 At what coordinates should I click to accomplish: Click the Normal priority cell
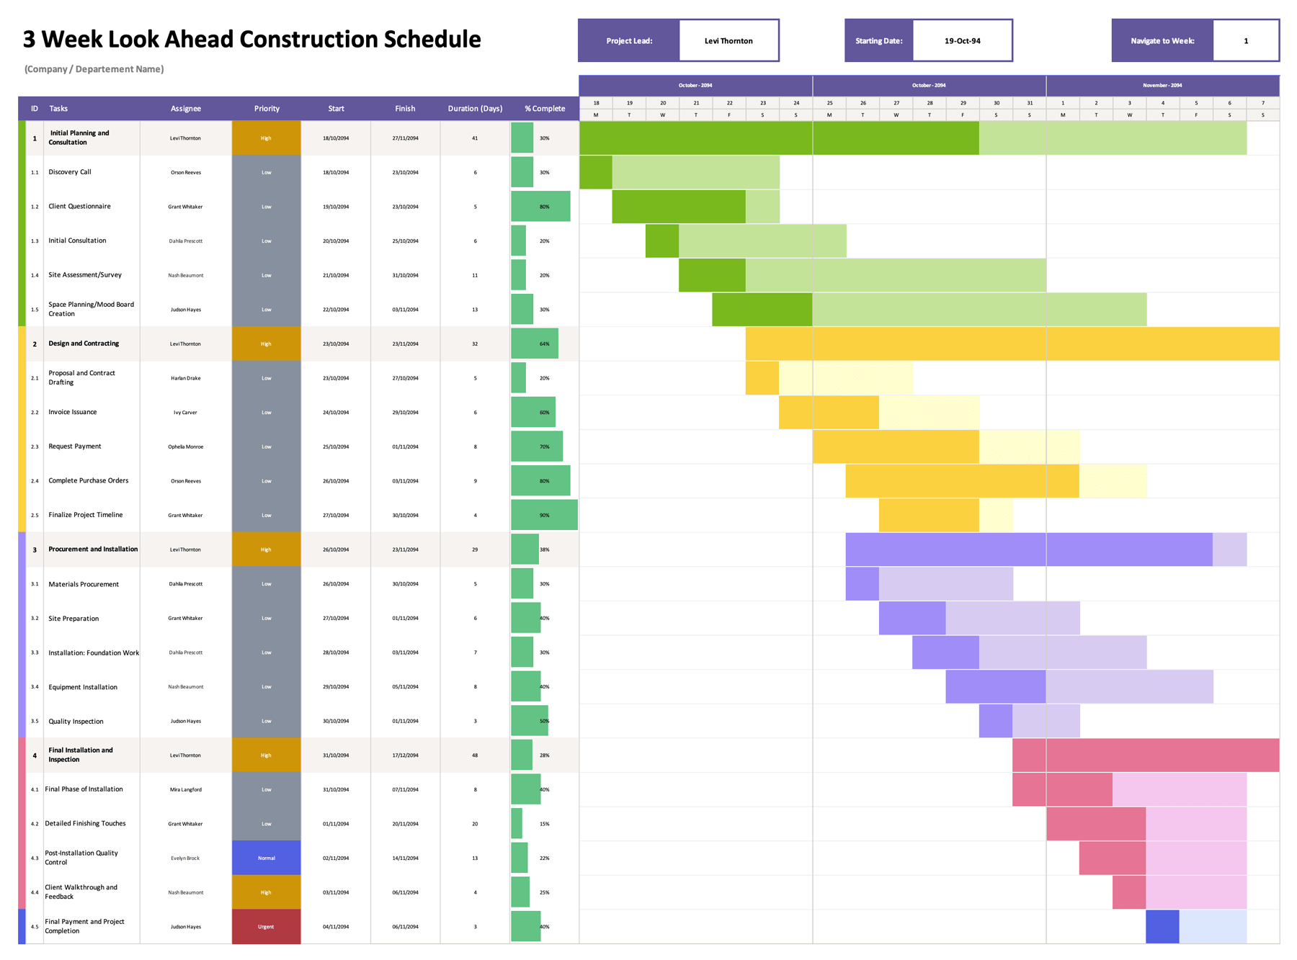point(267,858)
